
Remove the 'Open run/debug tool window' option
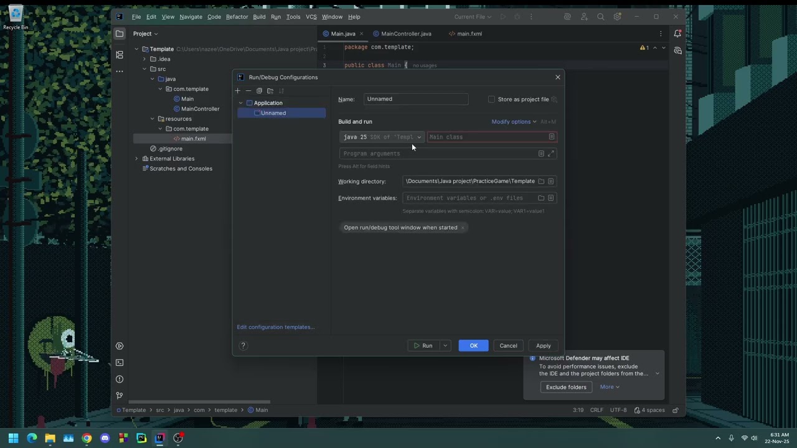pos(463,228)
